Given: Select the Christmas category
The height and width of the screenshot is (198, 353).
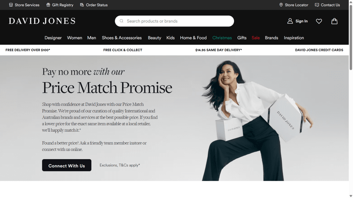Looking at the screenshot, I should [x=222, y=38].
